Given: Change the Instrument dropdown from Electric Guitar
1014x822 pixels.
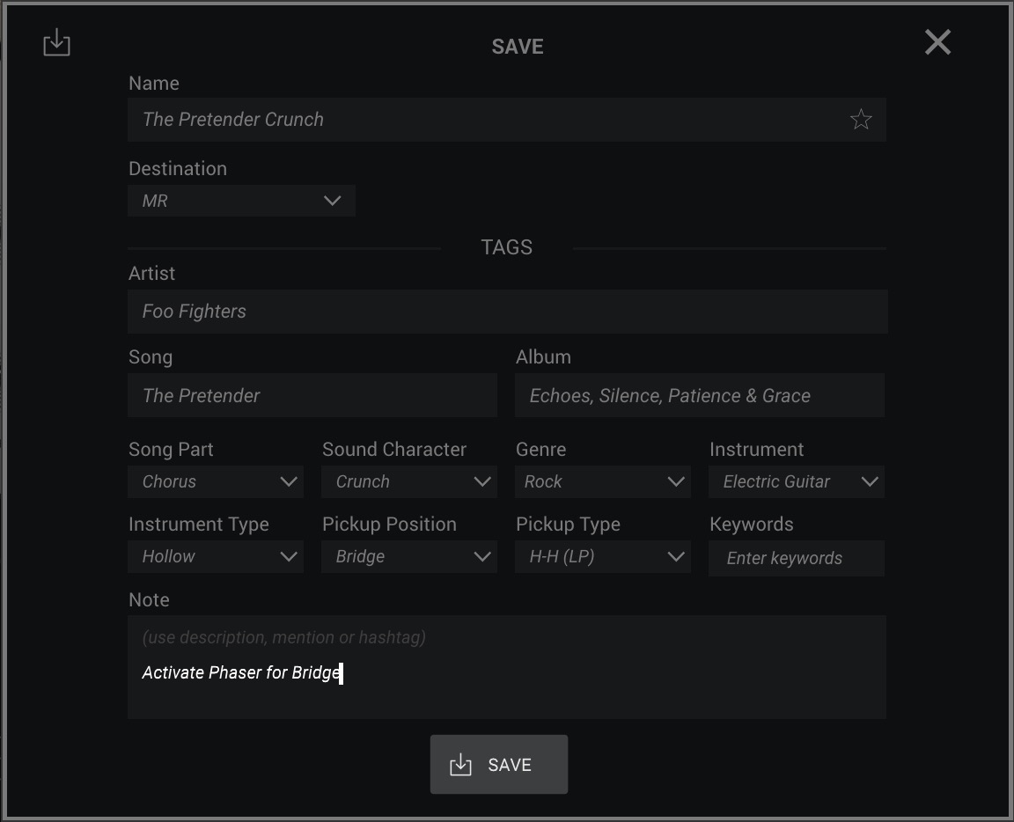Looking at the screenshot, I should click(797, 481).
